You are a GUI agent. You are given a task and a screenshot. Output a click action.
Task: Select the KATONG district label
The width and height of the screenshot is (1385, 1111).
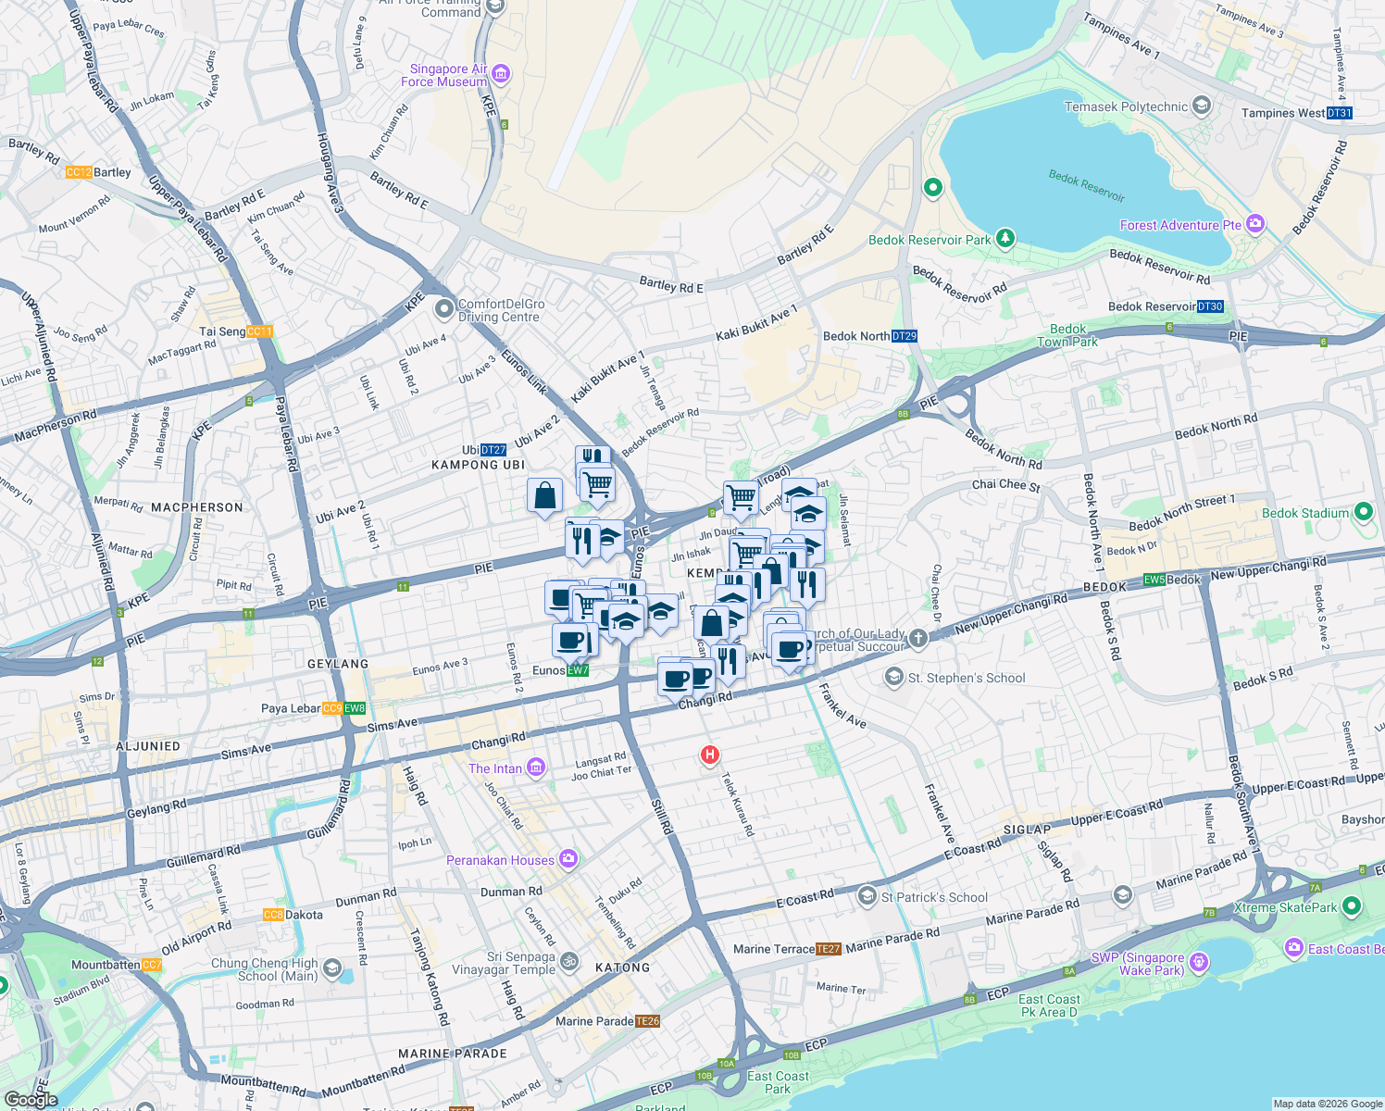[x=622, y=967]
